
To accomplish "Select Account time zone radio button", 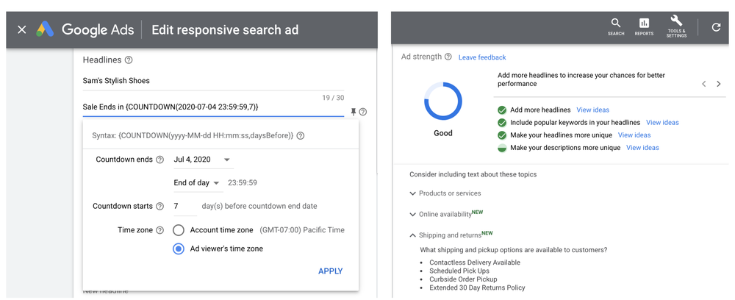I will 178,230.
